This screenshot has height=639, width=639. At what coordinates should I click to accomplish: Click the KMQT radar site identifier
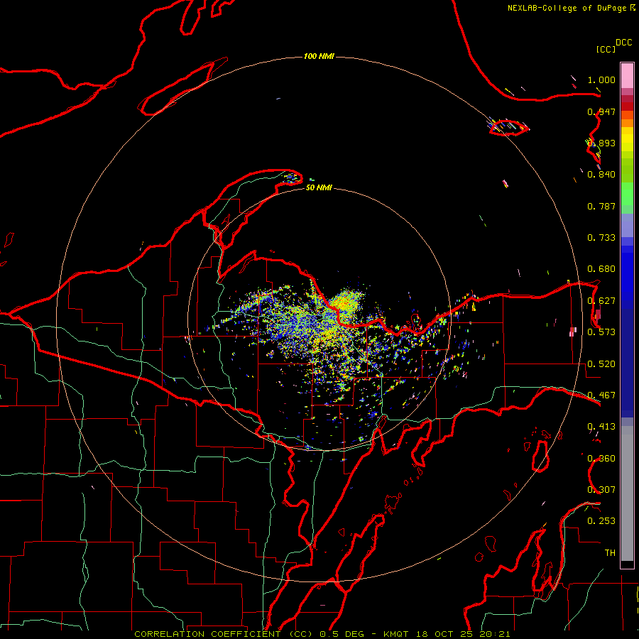[x=395, y=634]
